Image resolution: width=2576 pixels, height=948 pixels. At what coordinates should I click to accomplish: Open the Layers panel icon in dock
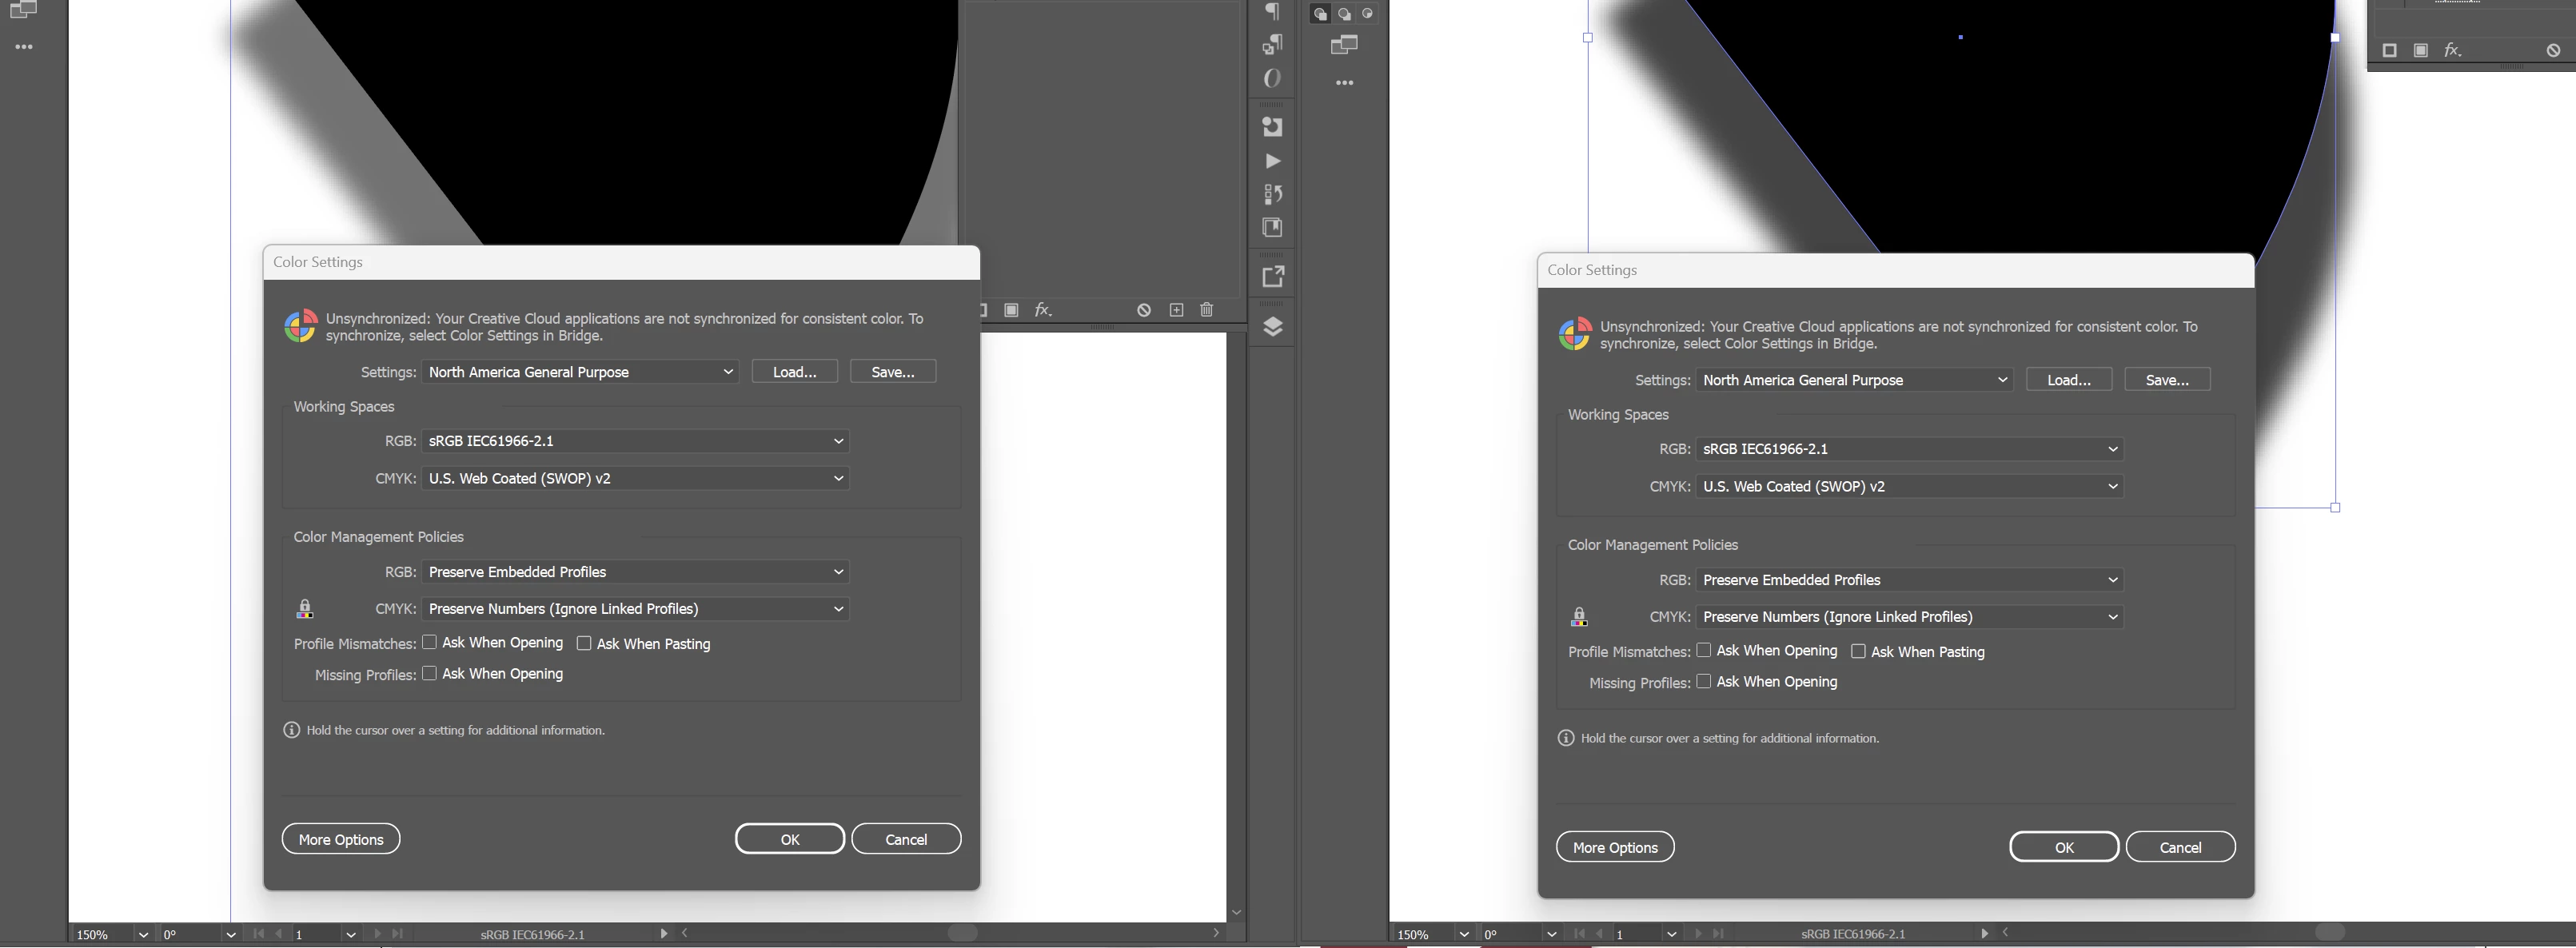tap(1272, 327)
